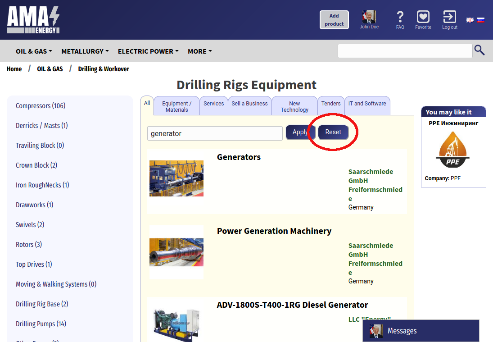Switch to the Tenders tab
Screen dimensions: 493x342
pos(331,104)
